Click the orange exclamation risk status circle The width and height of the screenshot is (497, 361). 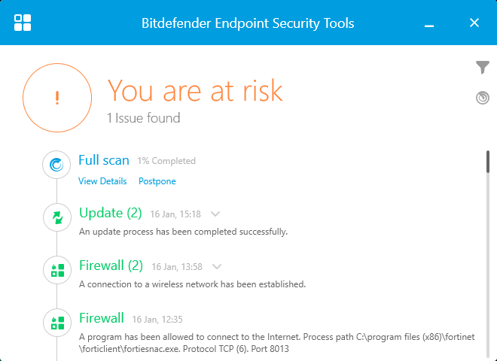tap(57, 97)
